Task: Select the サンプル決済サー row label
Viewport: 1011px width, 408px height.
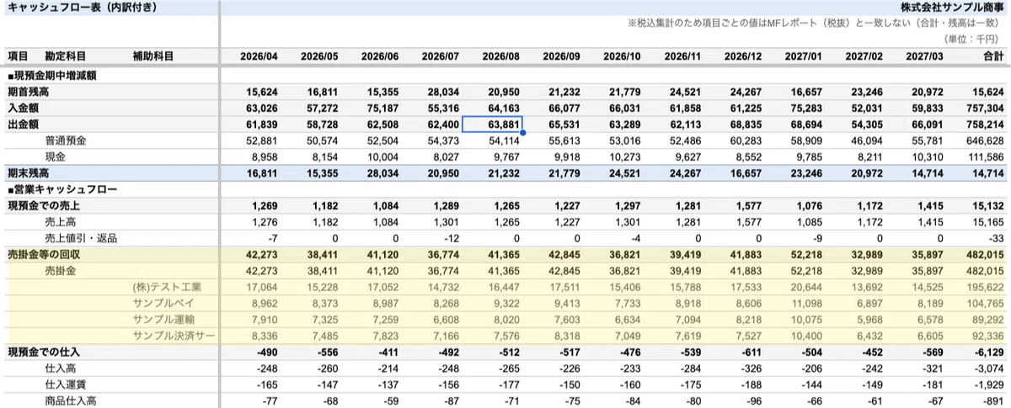Action: 174,336
